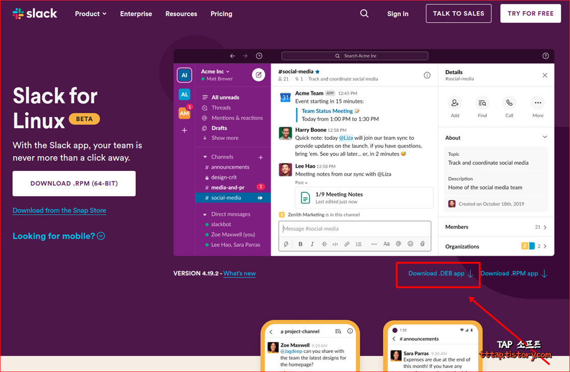Expand the Acme Inc workspace menu

pyautogui.click(x=215, y=71)
